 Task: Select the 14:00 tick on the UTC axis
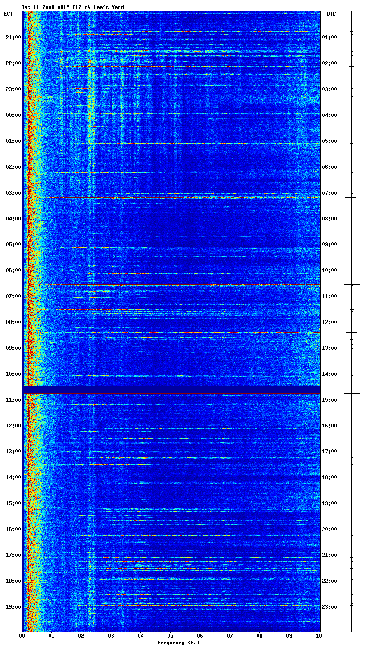click(x=330, y=374)
